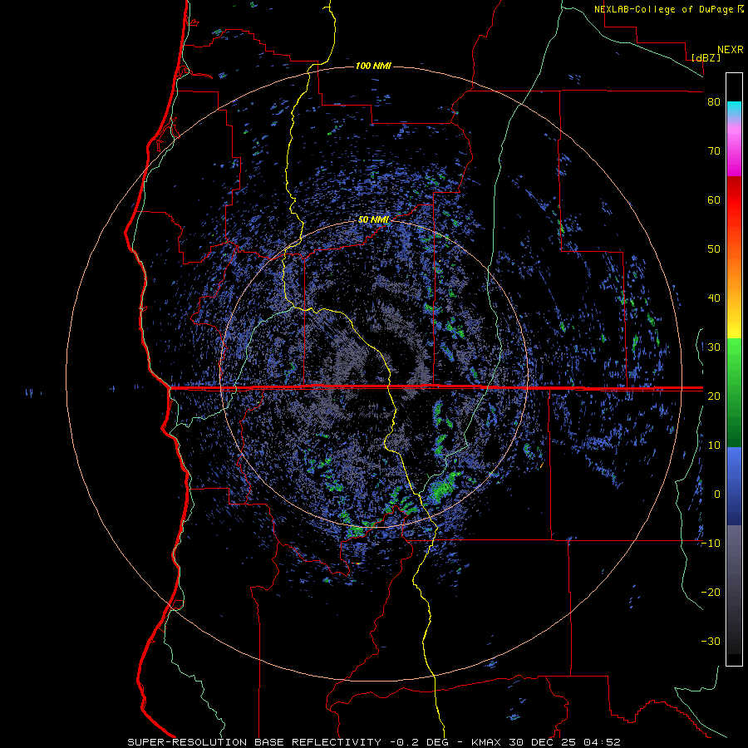This screenshot has height=748, width=748.
Task: Click the -20 value on the dBZ scale
Action: (711, 593)
